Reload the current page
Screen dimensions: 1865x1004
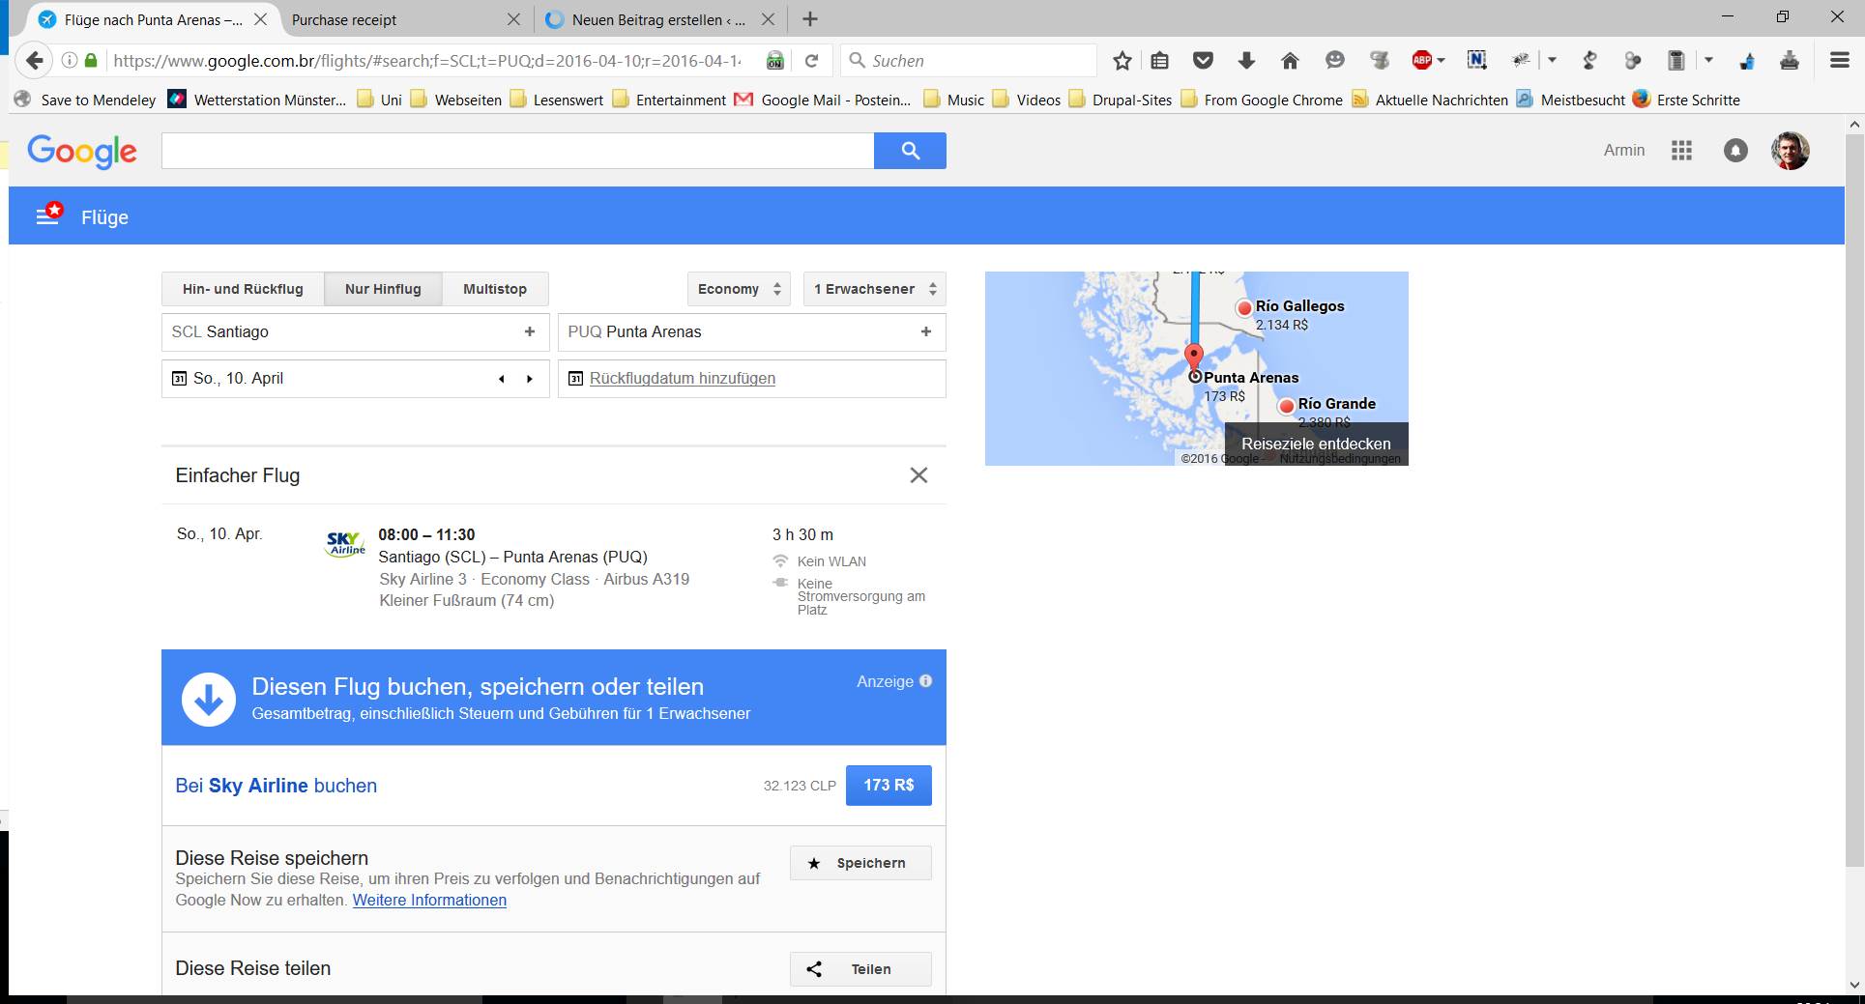point(812,61)
